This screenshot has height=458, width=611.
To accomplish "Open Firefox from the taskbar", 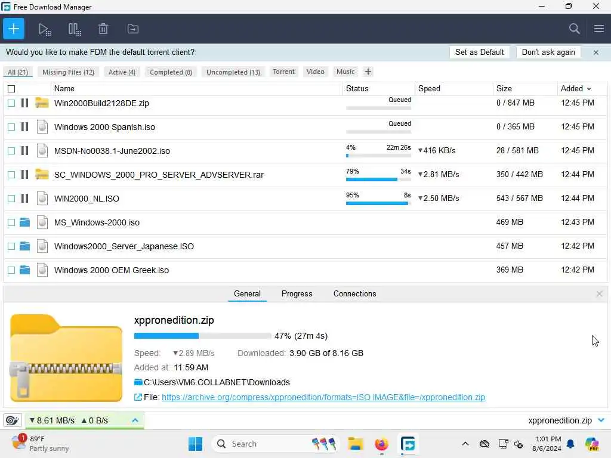I will [x=381, y=444].
